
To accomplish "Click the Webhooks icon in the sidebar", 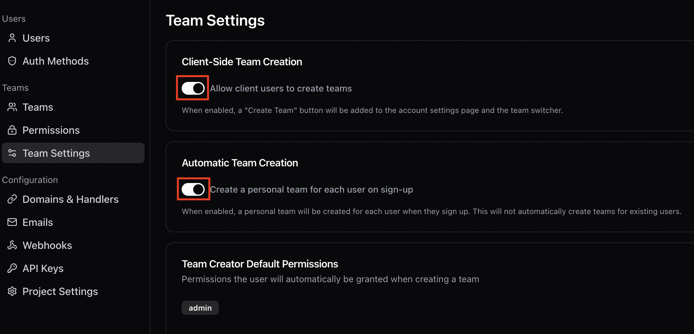I will click(x=12, y=245).
